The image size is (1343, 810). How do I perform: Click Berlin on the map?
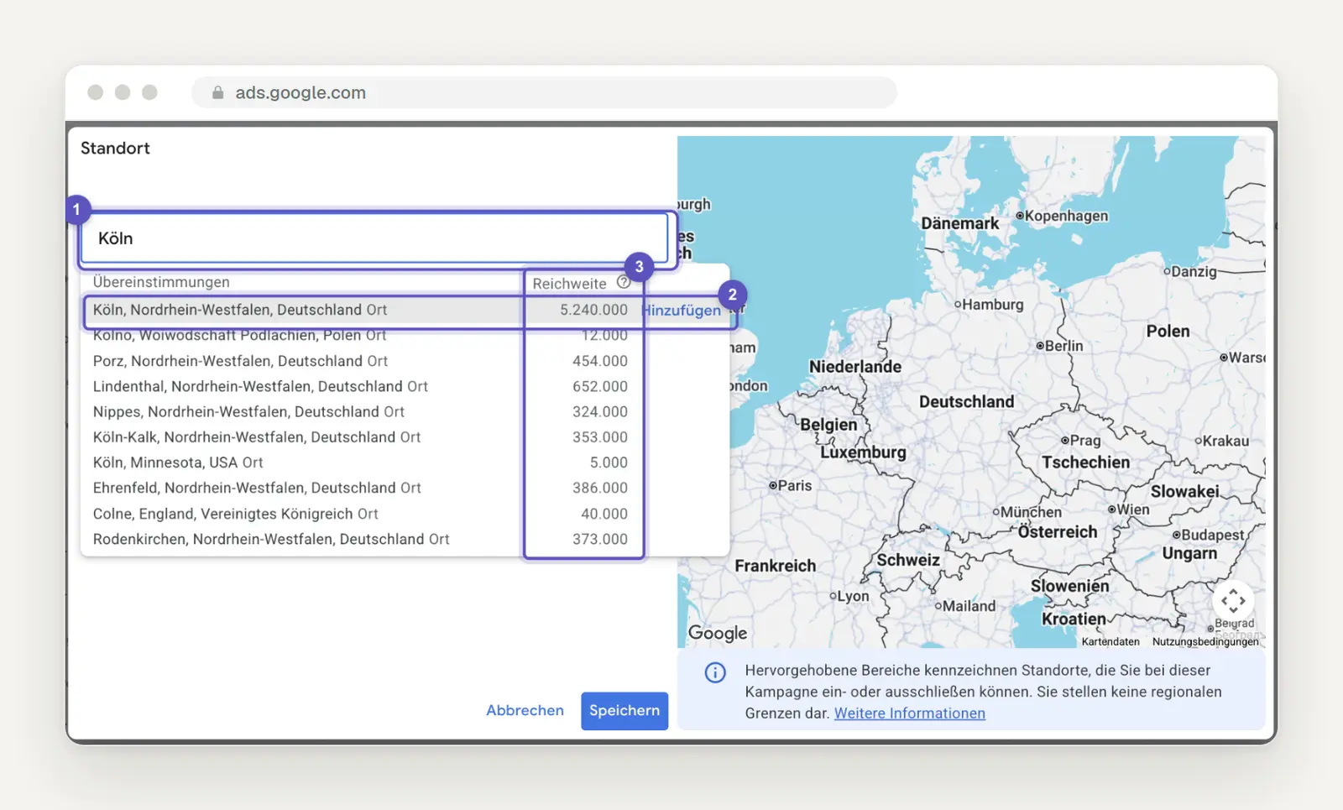pyautogui.click(x=1059, y=346)
